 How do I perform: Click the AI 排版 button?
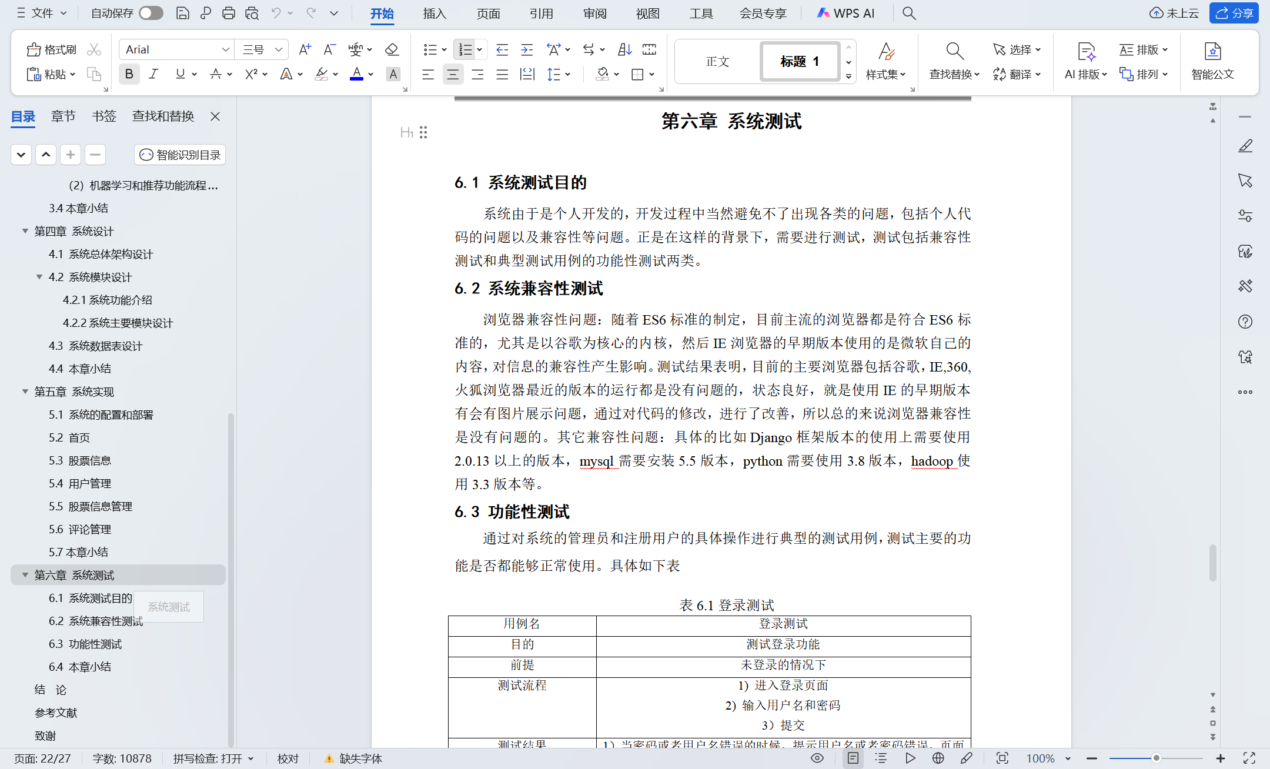pos(1086,61)
